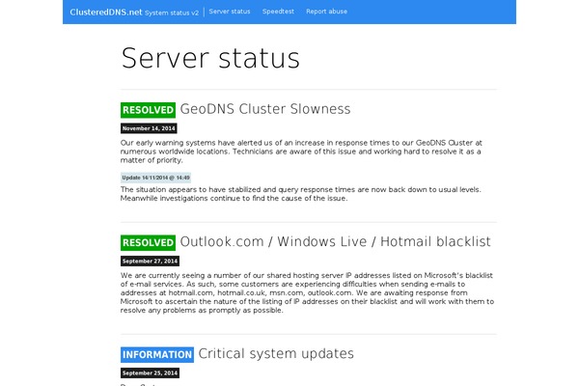
Task: Select RESOLVED badge on Outlook.com blacklist incident
Action: pyautogui.click(x=148, y=242)
